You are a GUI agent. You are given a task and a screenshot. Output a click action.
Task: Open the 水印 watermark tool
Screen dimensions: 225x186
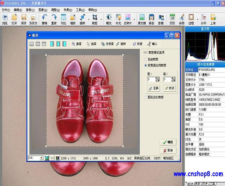(204, 19)
